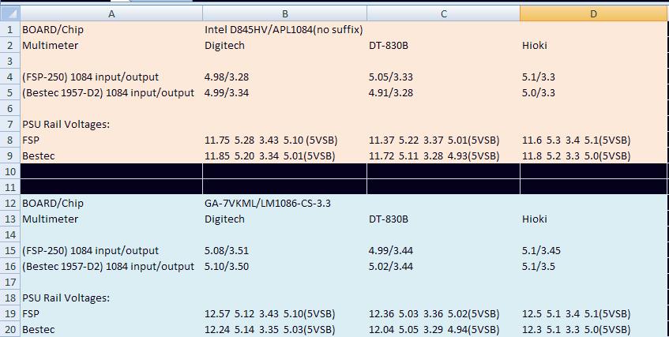Image resolution: width=669 pixels, height=337 pixels.
Task: Click 'Digitech' cell in row 13
Action: click(x=284, y=219)
